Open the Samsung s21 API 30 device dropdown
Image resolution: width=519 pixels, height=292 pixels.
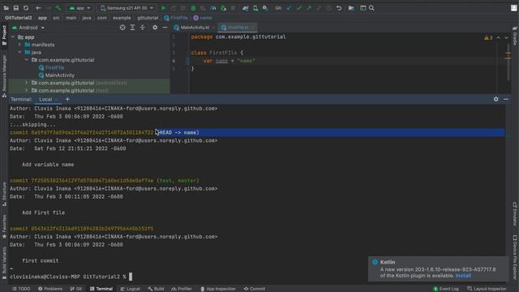127,8
